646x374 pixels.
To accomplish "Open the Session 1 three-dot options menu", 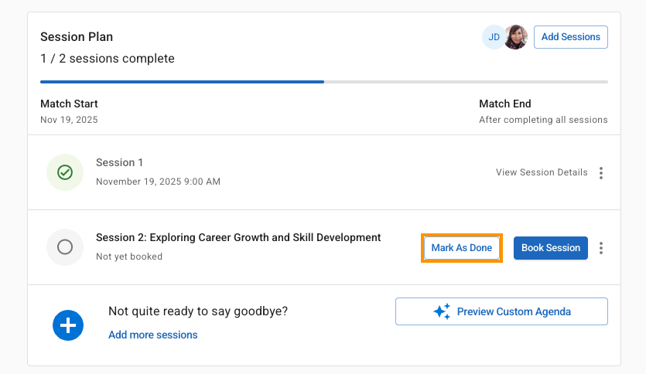I will 601,173.
